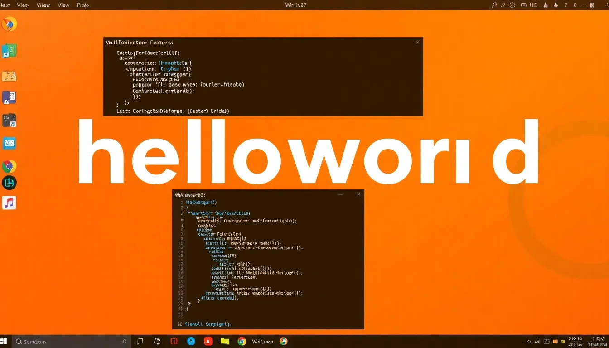609x348 pixels.
Task: Open the 'View' menu in top bar
Action: coord(63,5)
